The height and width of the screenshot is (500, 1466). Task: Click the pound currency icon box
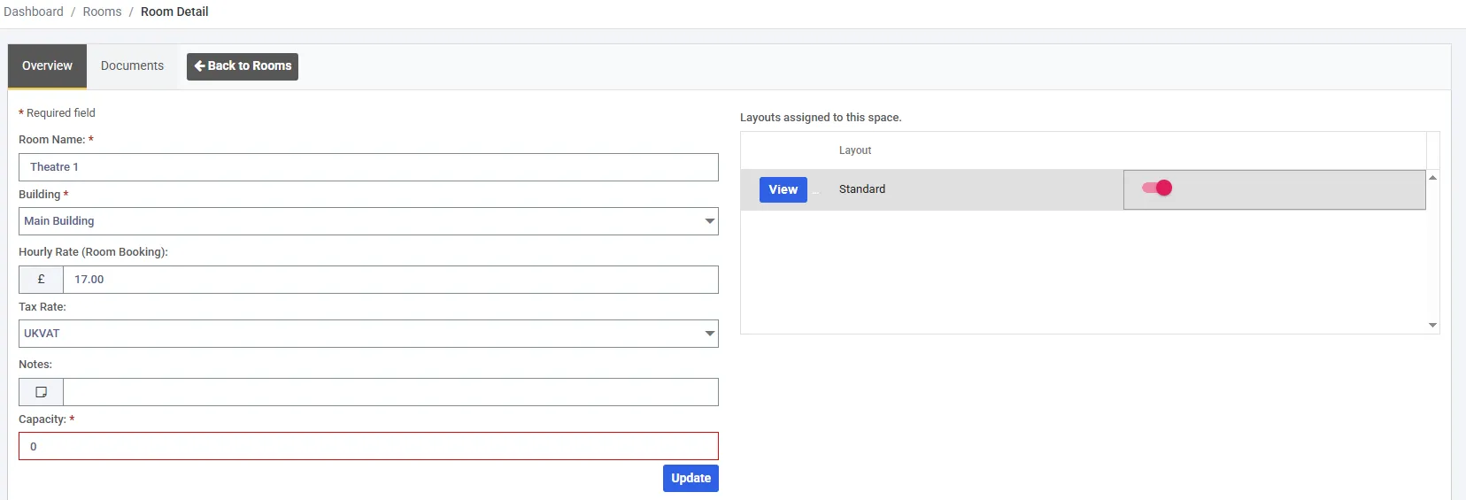pos(41,280)
